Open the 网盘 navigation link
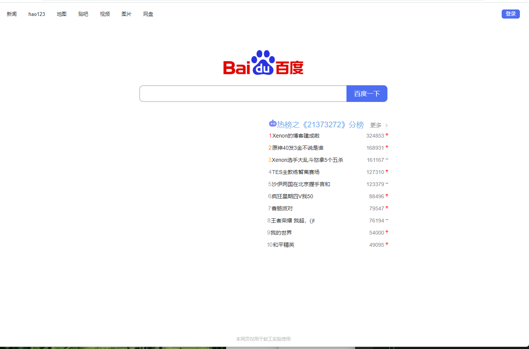The height and width of the screenshot is (349, 529). point(148,14)
